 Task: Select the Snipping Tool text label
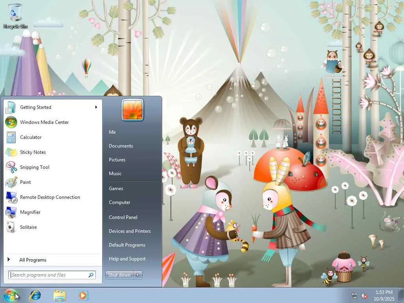click(35, 167)
